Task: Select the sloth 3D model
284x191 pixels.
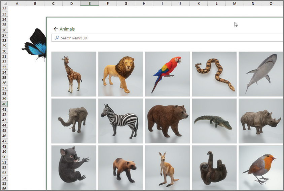Action: (x=214, y=167)
